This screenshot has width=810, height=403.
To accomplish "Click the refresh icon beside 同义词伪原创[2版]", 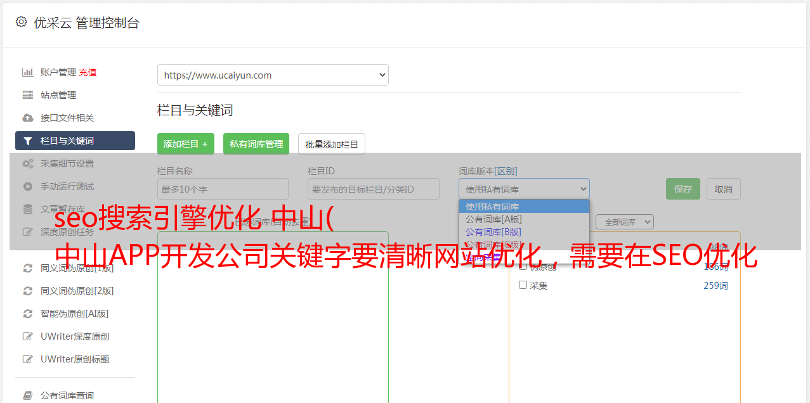I will [x=28, y=291].
